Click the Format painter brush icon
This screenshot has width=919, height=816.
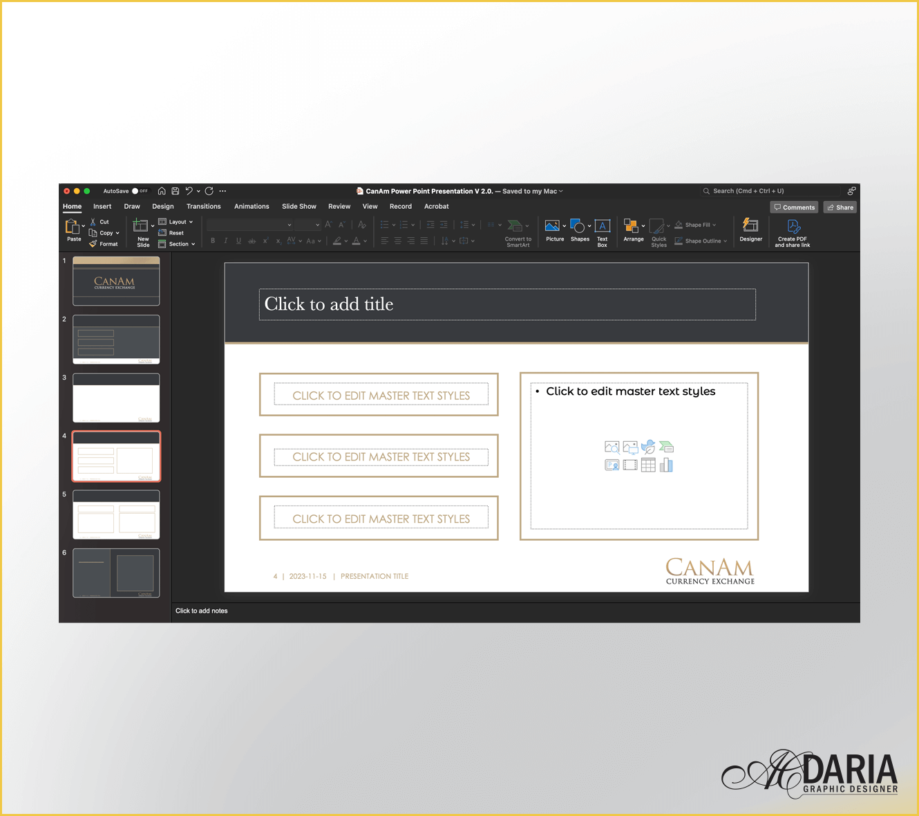pyautogui.click(x=93, y=244)
